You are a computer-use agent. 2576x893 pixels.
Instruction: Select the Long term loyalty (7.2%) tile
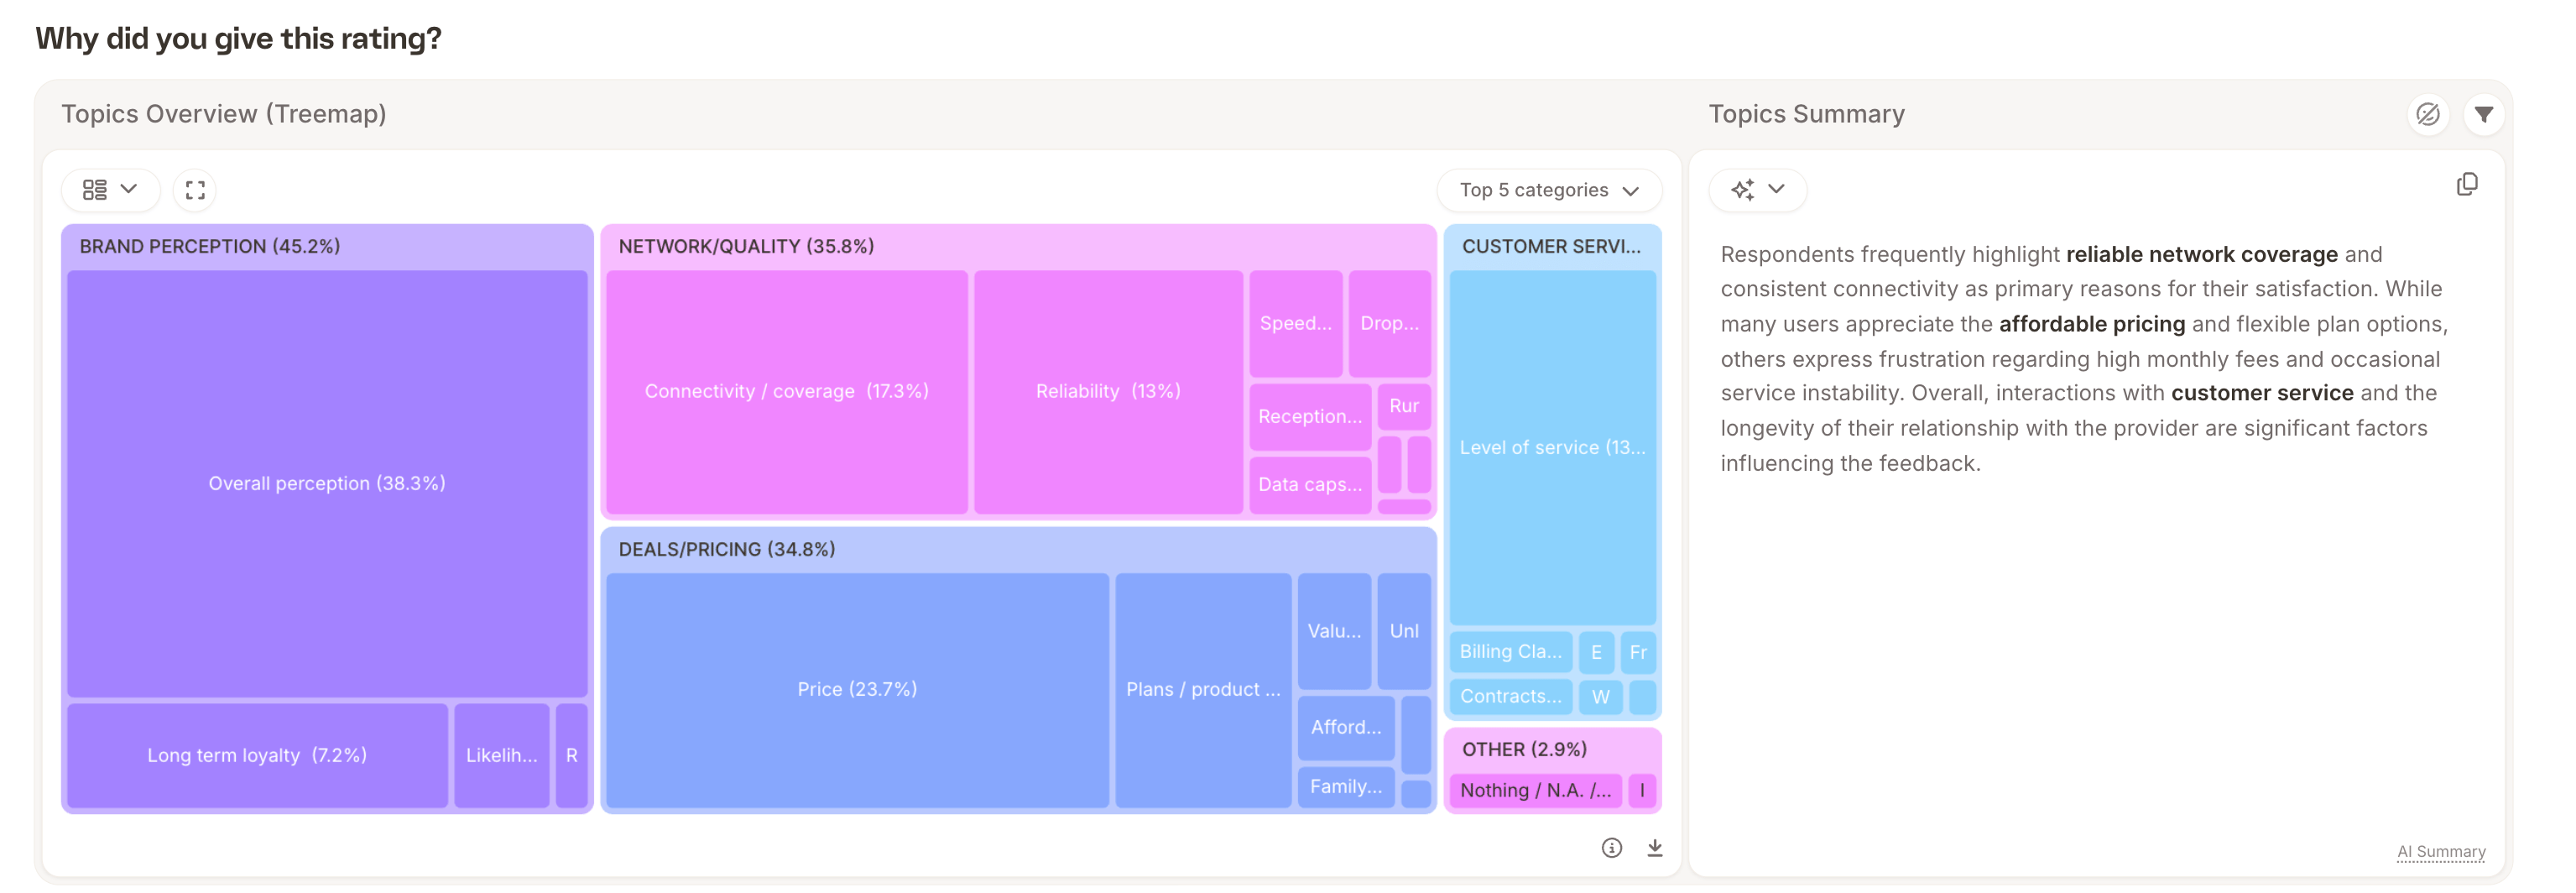click(257, 755)
